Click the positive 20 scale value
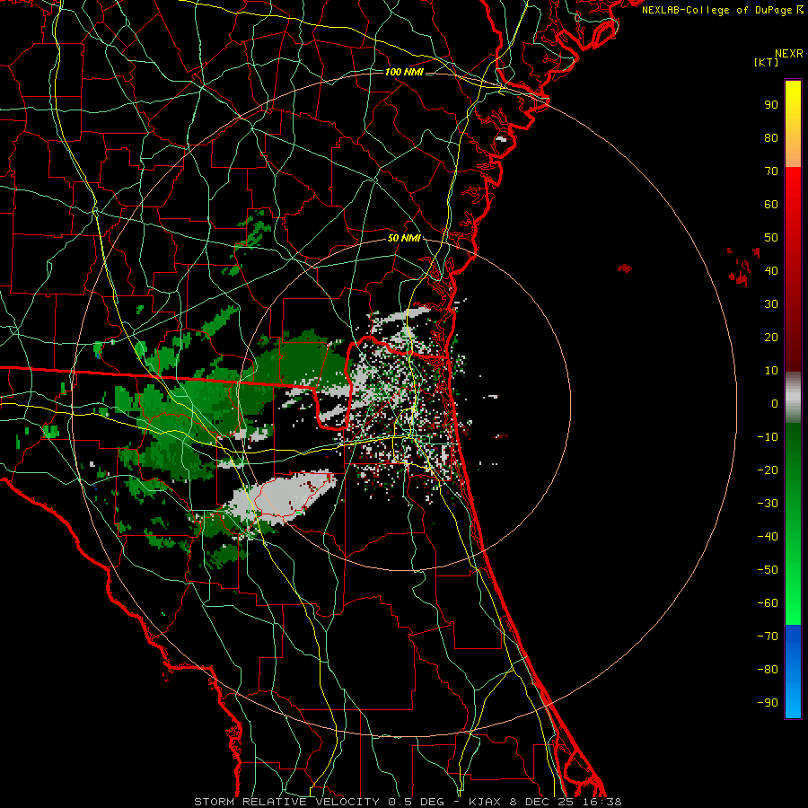The width and height of the screenshot is (808, 808). click(771, 337)
